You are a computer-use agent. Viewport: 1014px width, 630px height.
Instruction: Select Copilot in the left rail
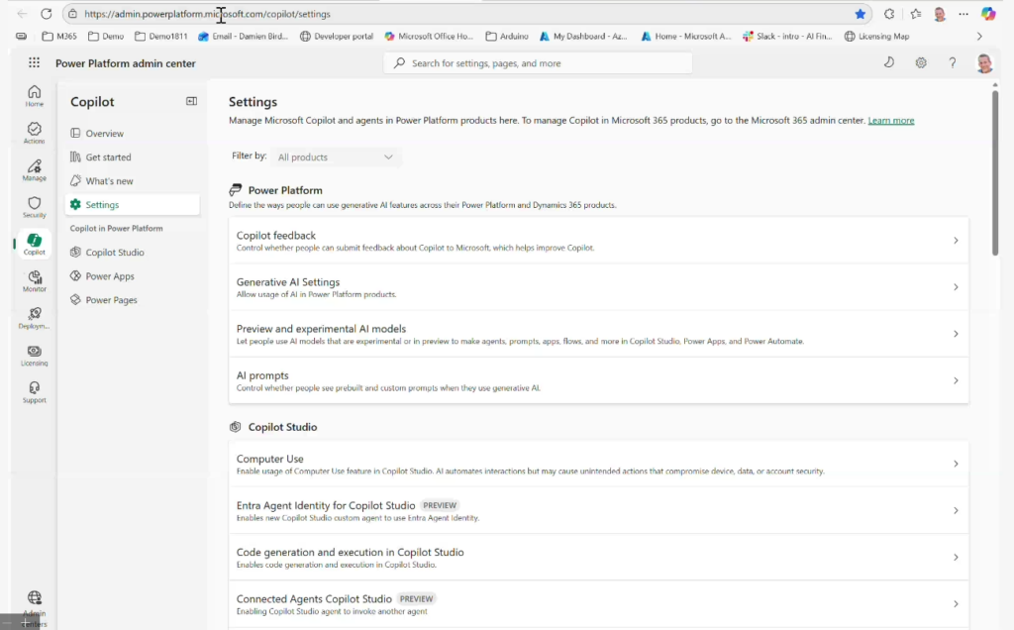click(35, 245)
